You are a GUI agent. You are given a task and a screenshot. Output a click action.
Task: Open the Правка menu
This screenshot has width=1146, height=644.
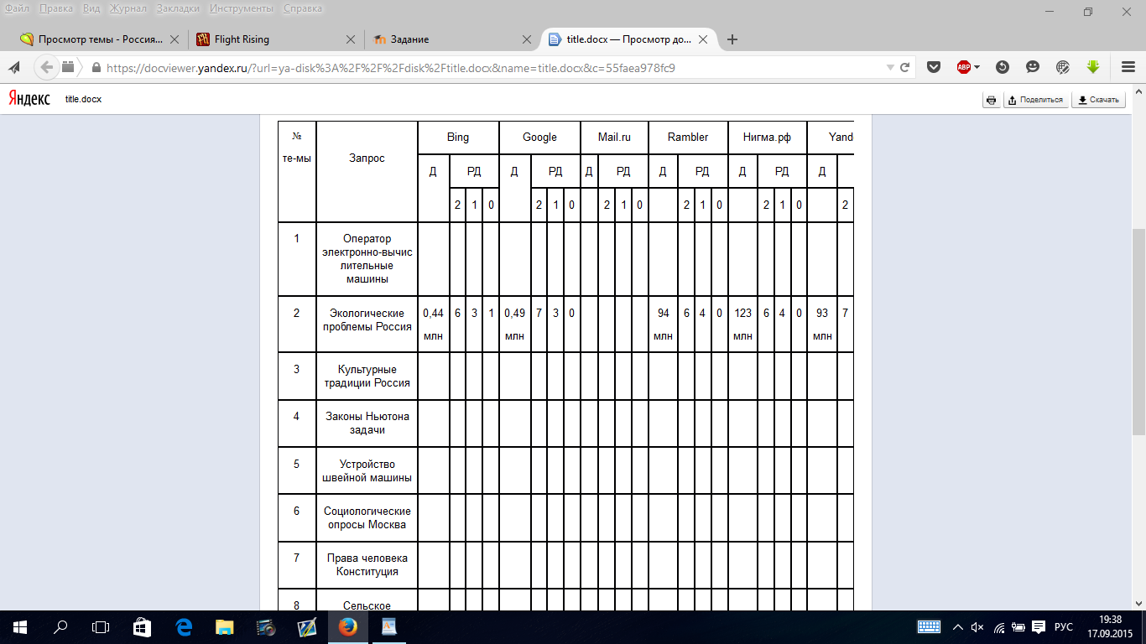coord(55,8)
